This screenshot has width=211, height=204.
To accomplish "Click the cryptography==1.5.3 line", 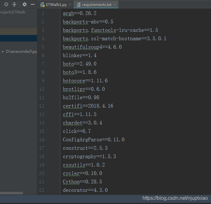I will pos(89,157).
